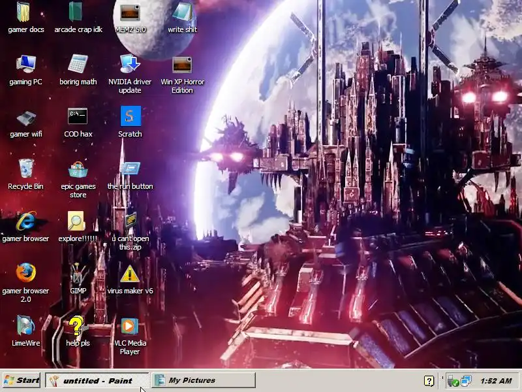Viewport: 522px width, 392px height.
Task: Select the MEMZ 5.0 desktop icon
Action: tap(130, 12)
